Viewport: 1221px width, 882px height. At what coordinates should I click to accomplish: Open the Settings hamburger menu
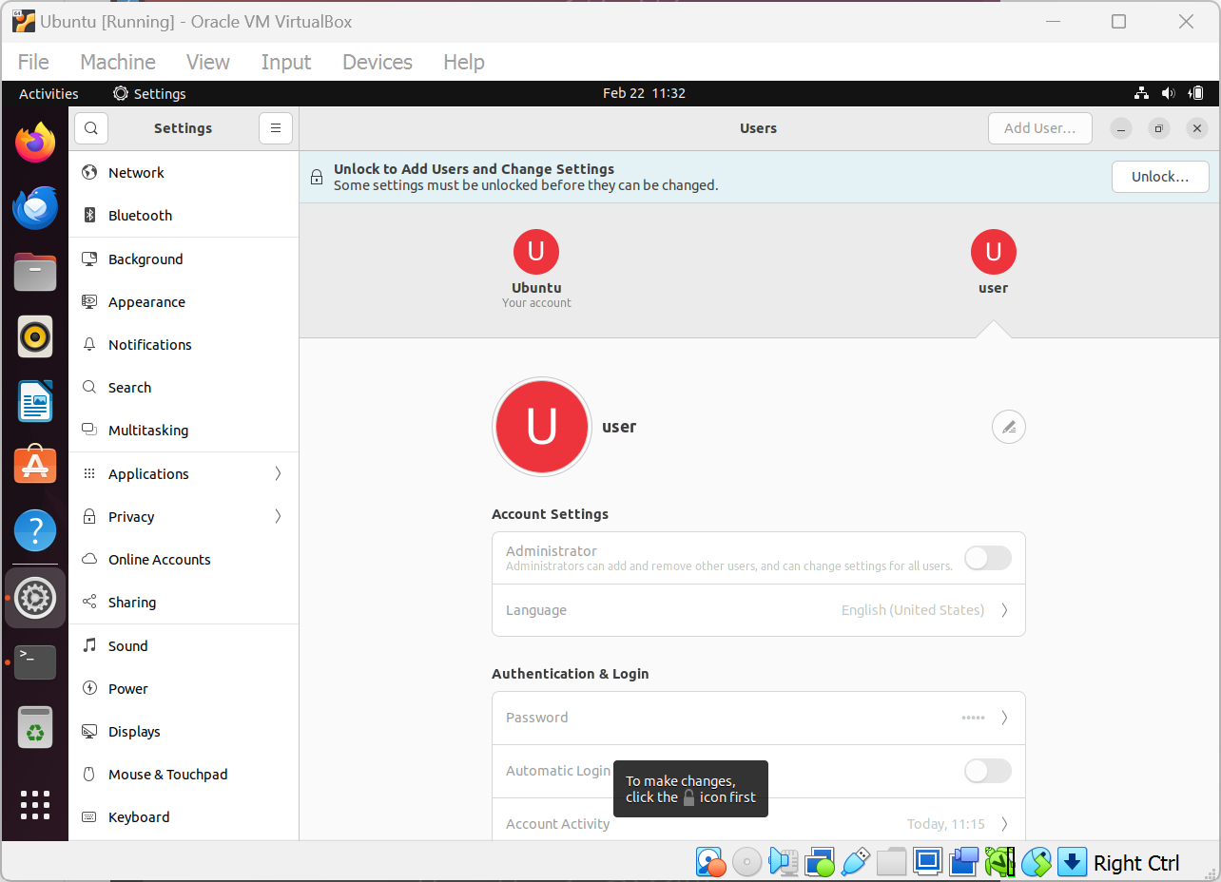[x=276, y=128]
